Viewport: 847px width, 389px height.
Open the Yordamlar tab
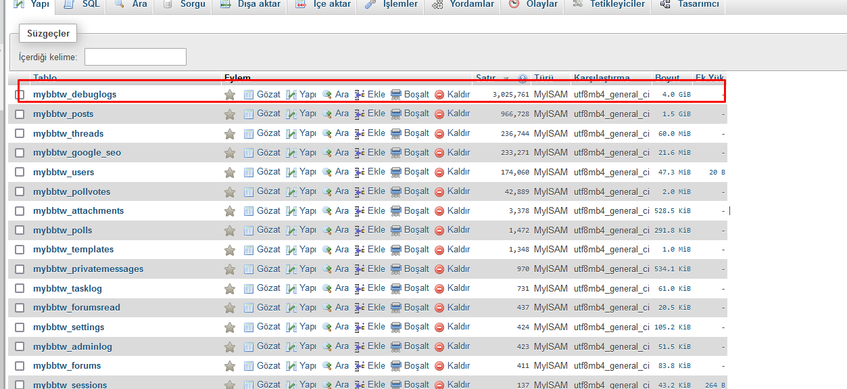pyautogui.click(x=463, y=5)
